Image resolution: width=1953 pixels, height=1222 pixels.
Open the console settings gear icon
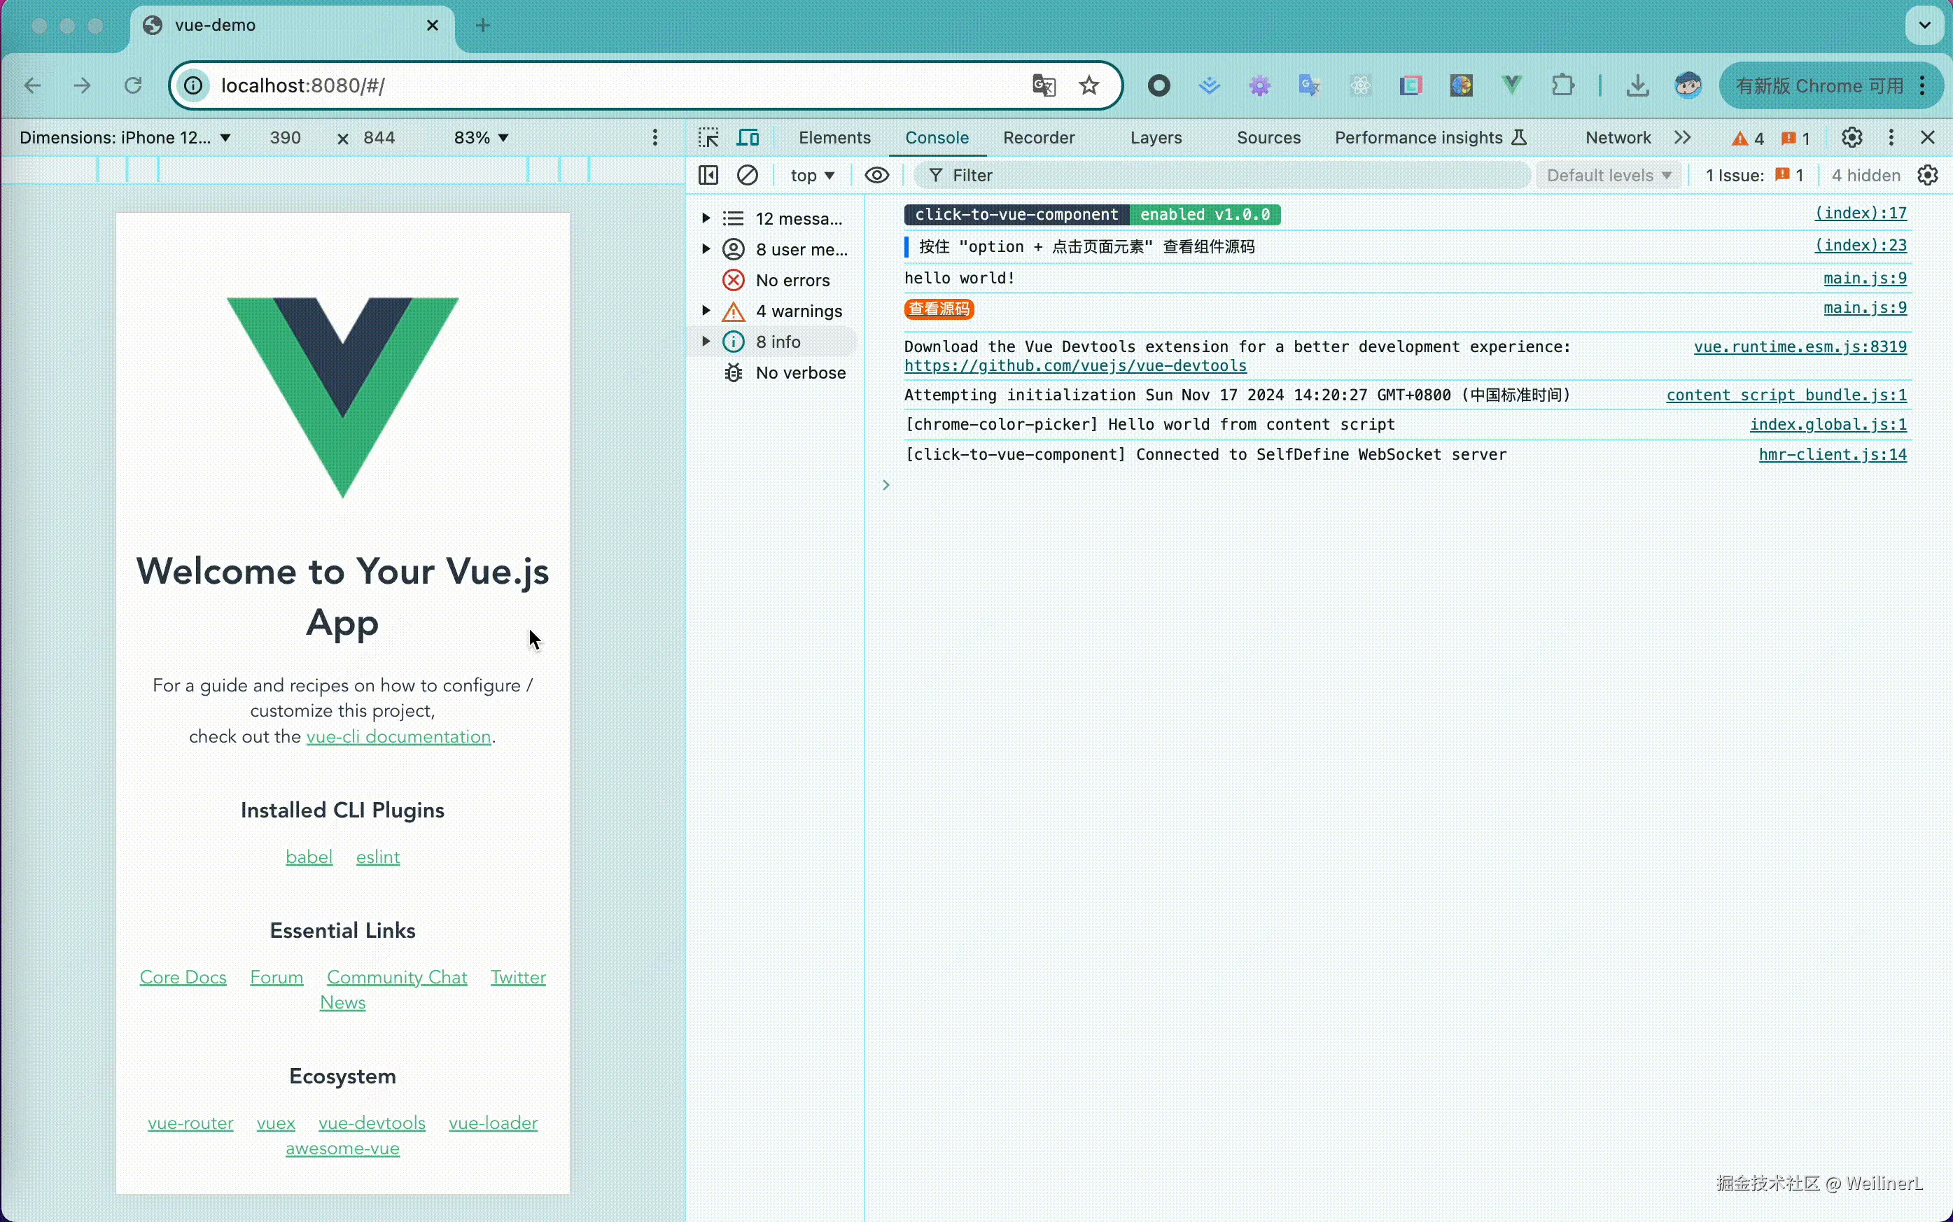[1928, 176]
